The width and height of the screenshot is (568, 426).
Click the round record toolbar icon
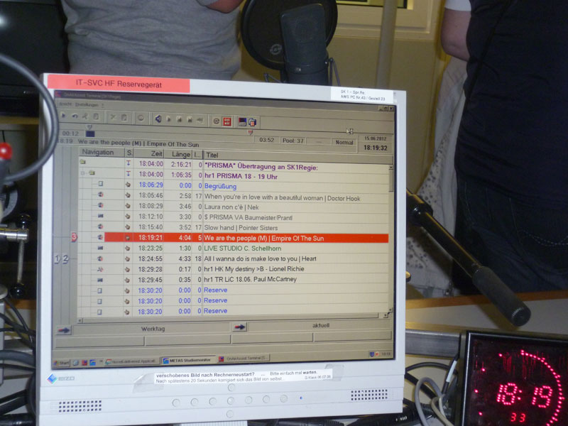tap(141, 118)
